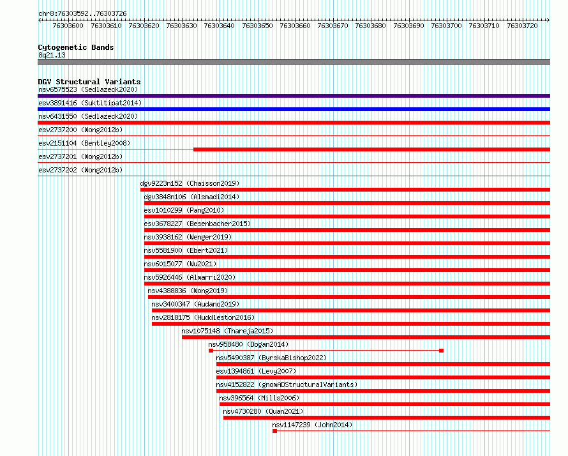This screenshot has height=456, width=568.
Task: Select the 8q21.13 band label
Action: [x=52, y=55]
